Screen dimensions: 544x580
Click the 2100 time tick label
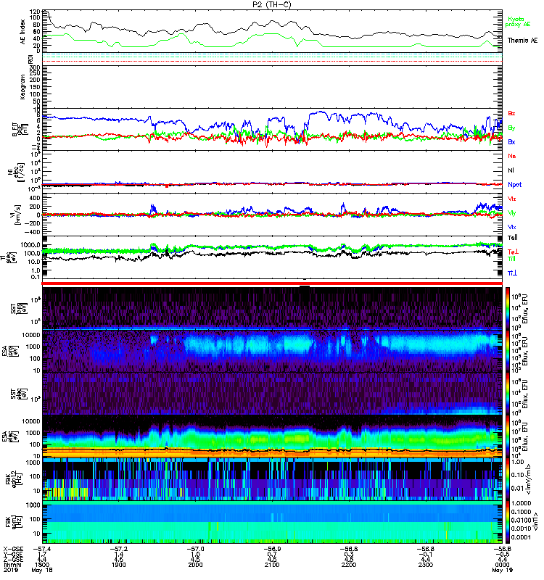click(272, 565)
